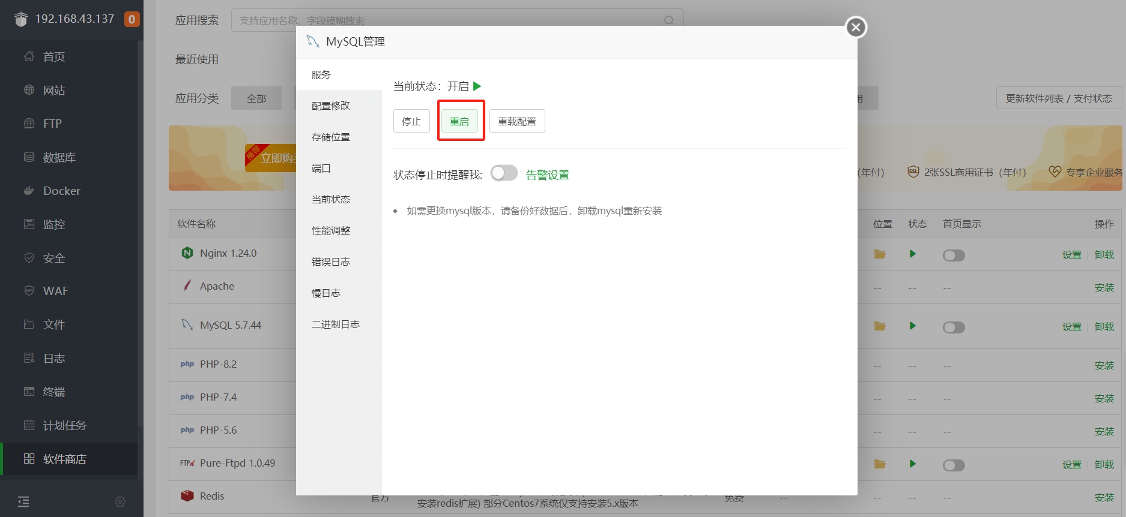Click 安装 link in Redis row

point(1104,498)
